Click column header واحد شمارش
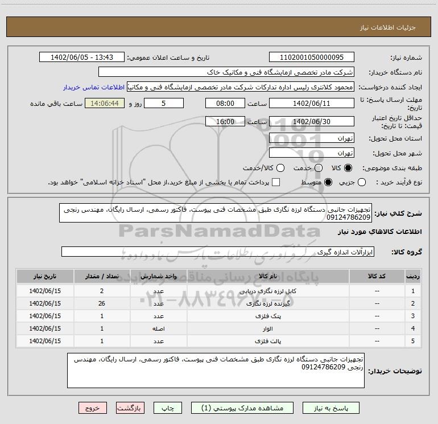 tap(158, 276)
